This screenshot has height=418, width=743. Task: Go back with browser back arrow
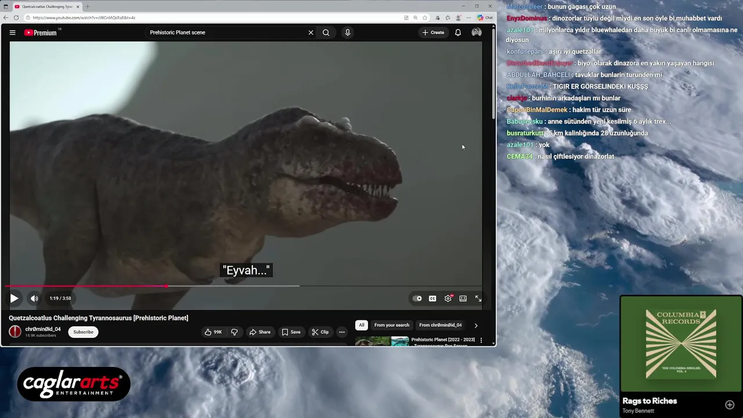click(x=6, y=17)
